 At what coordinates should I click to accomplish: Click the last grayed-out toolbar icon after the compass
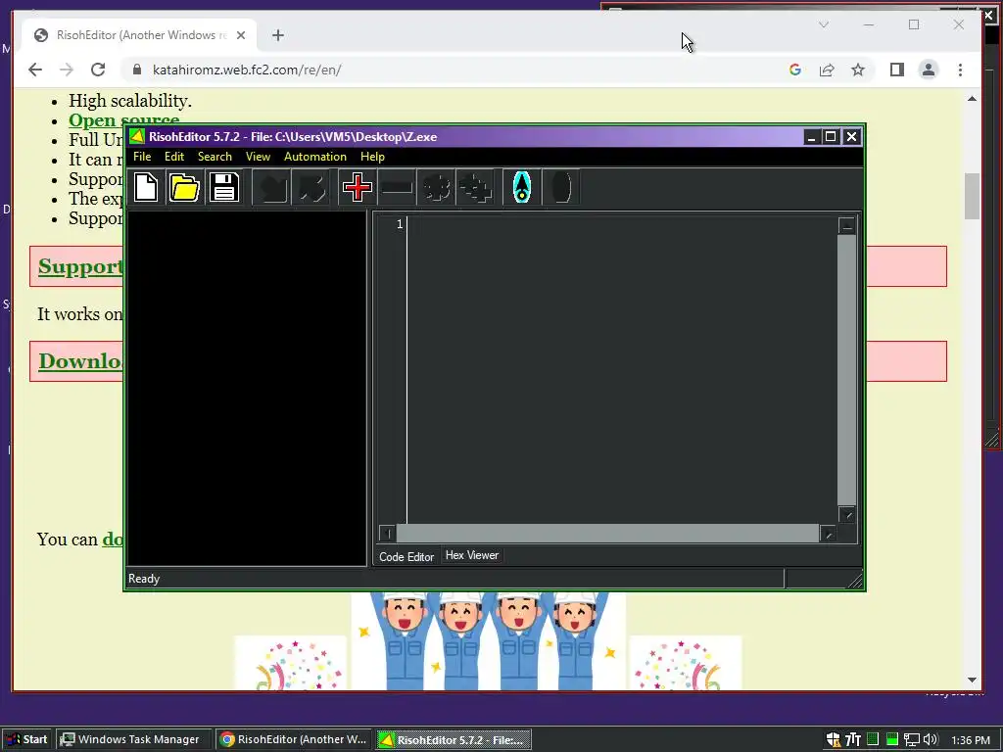(x=561, y=187)
